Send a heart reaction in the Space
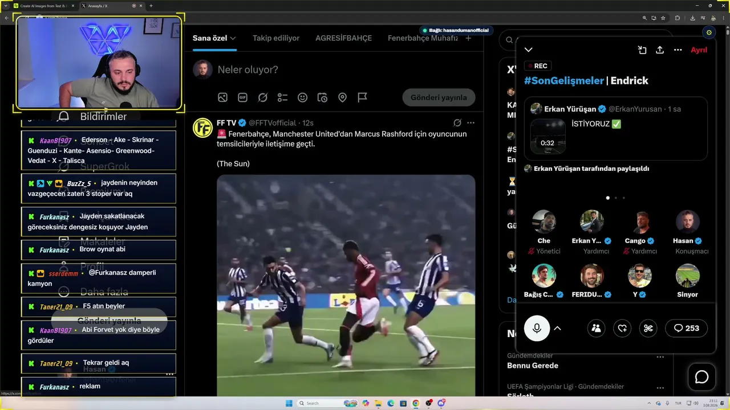730x410 pixels. click(x=622, y=328)
